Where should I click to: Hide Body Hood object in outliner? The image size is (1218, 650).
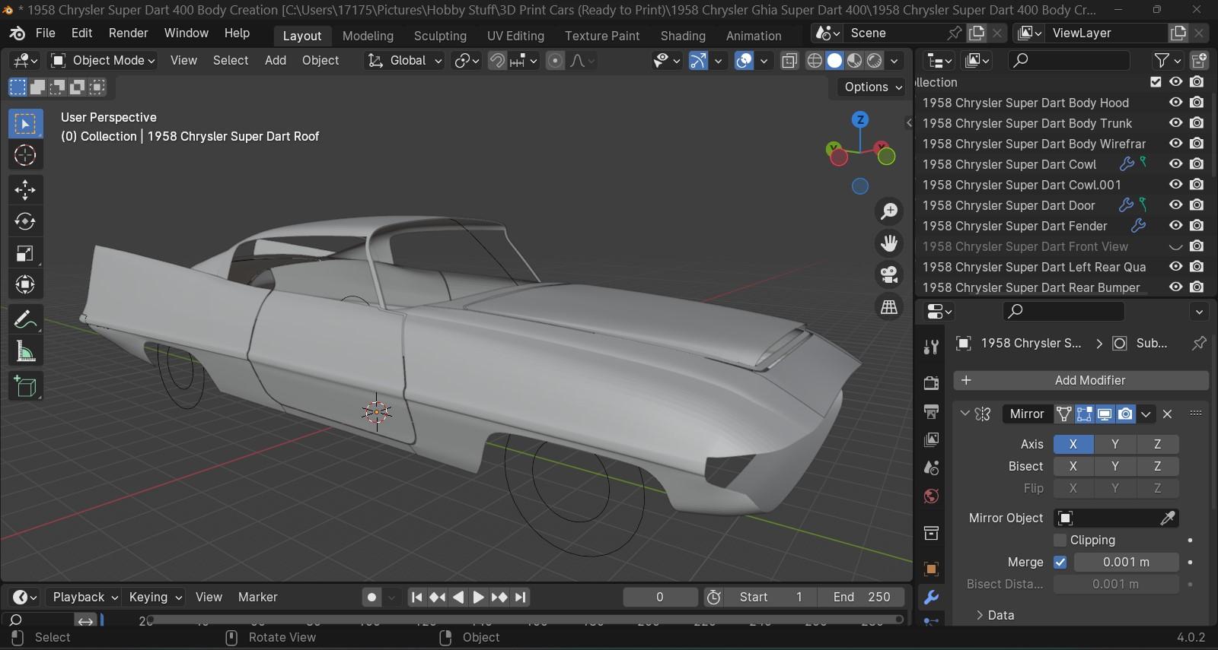click(x=1176, y=103)
